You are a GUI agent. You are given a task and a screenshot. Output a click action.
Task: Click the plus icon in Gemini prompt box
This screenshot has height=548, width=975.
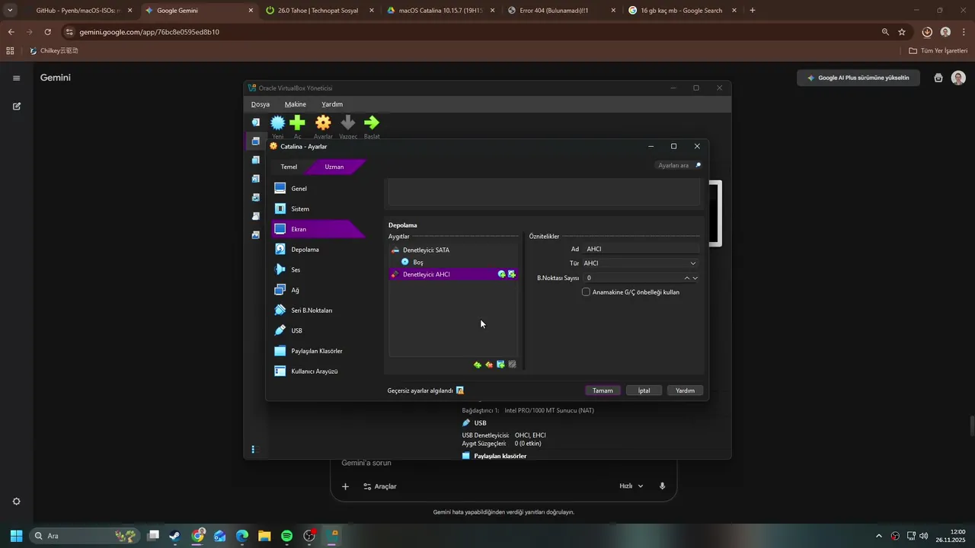345,486
